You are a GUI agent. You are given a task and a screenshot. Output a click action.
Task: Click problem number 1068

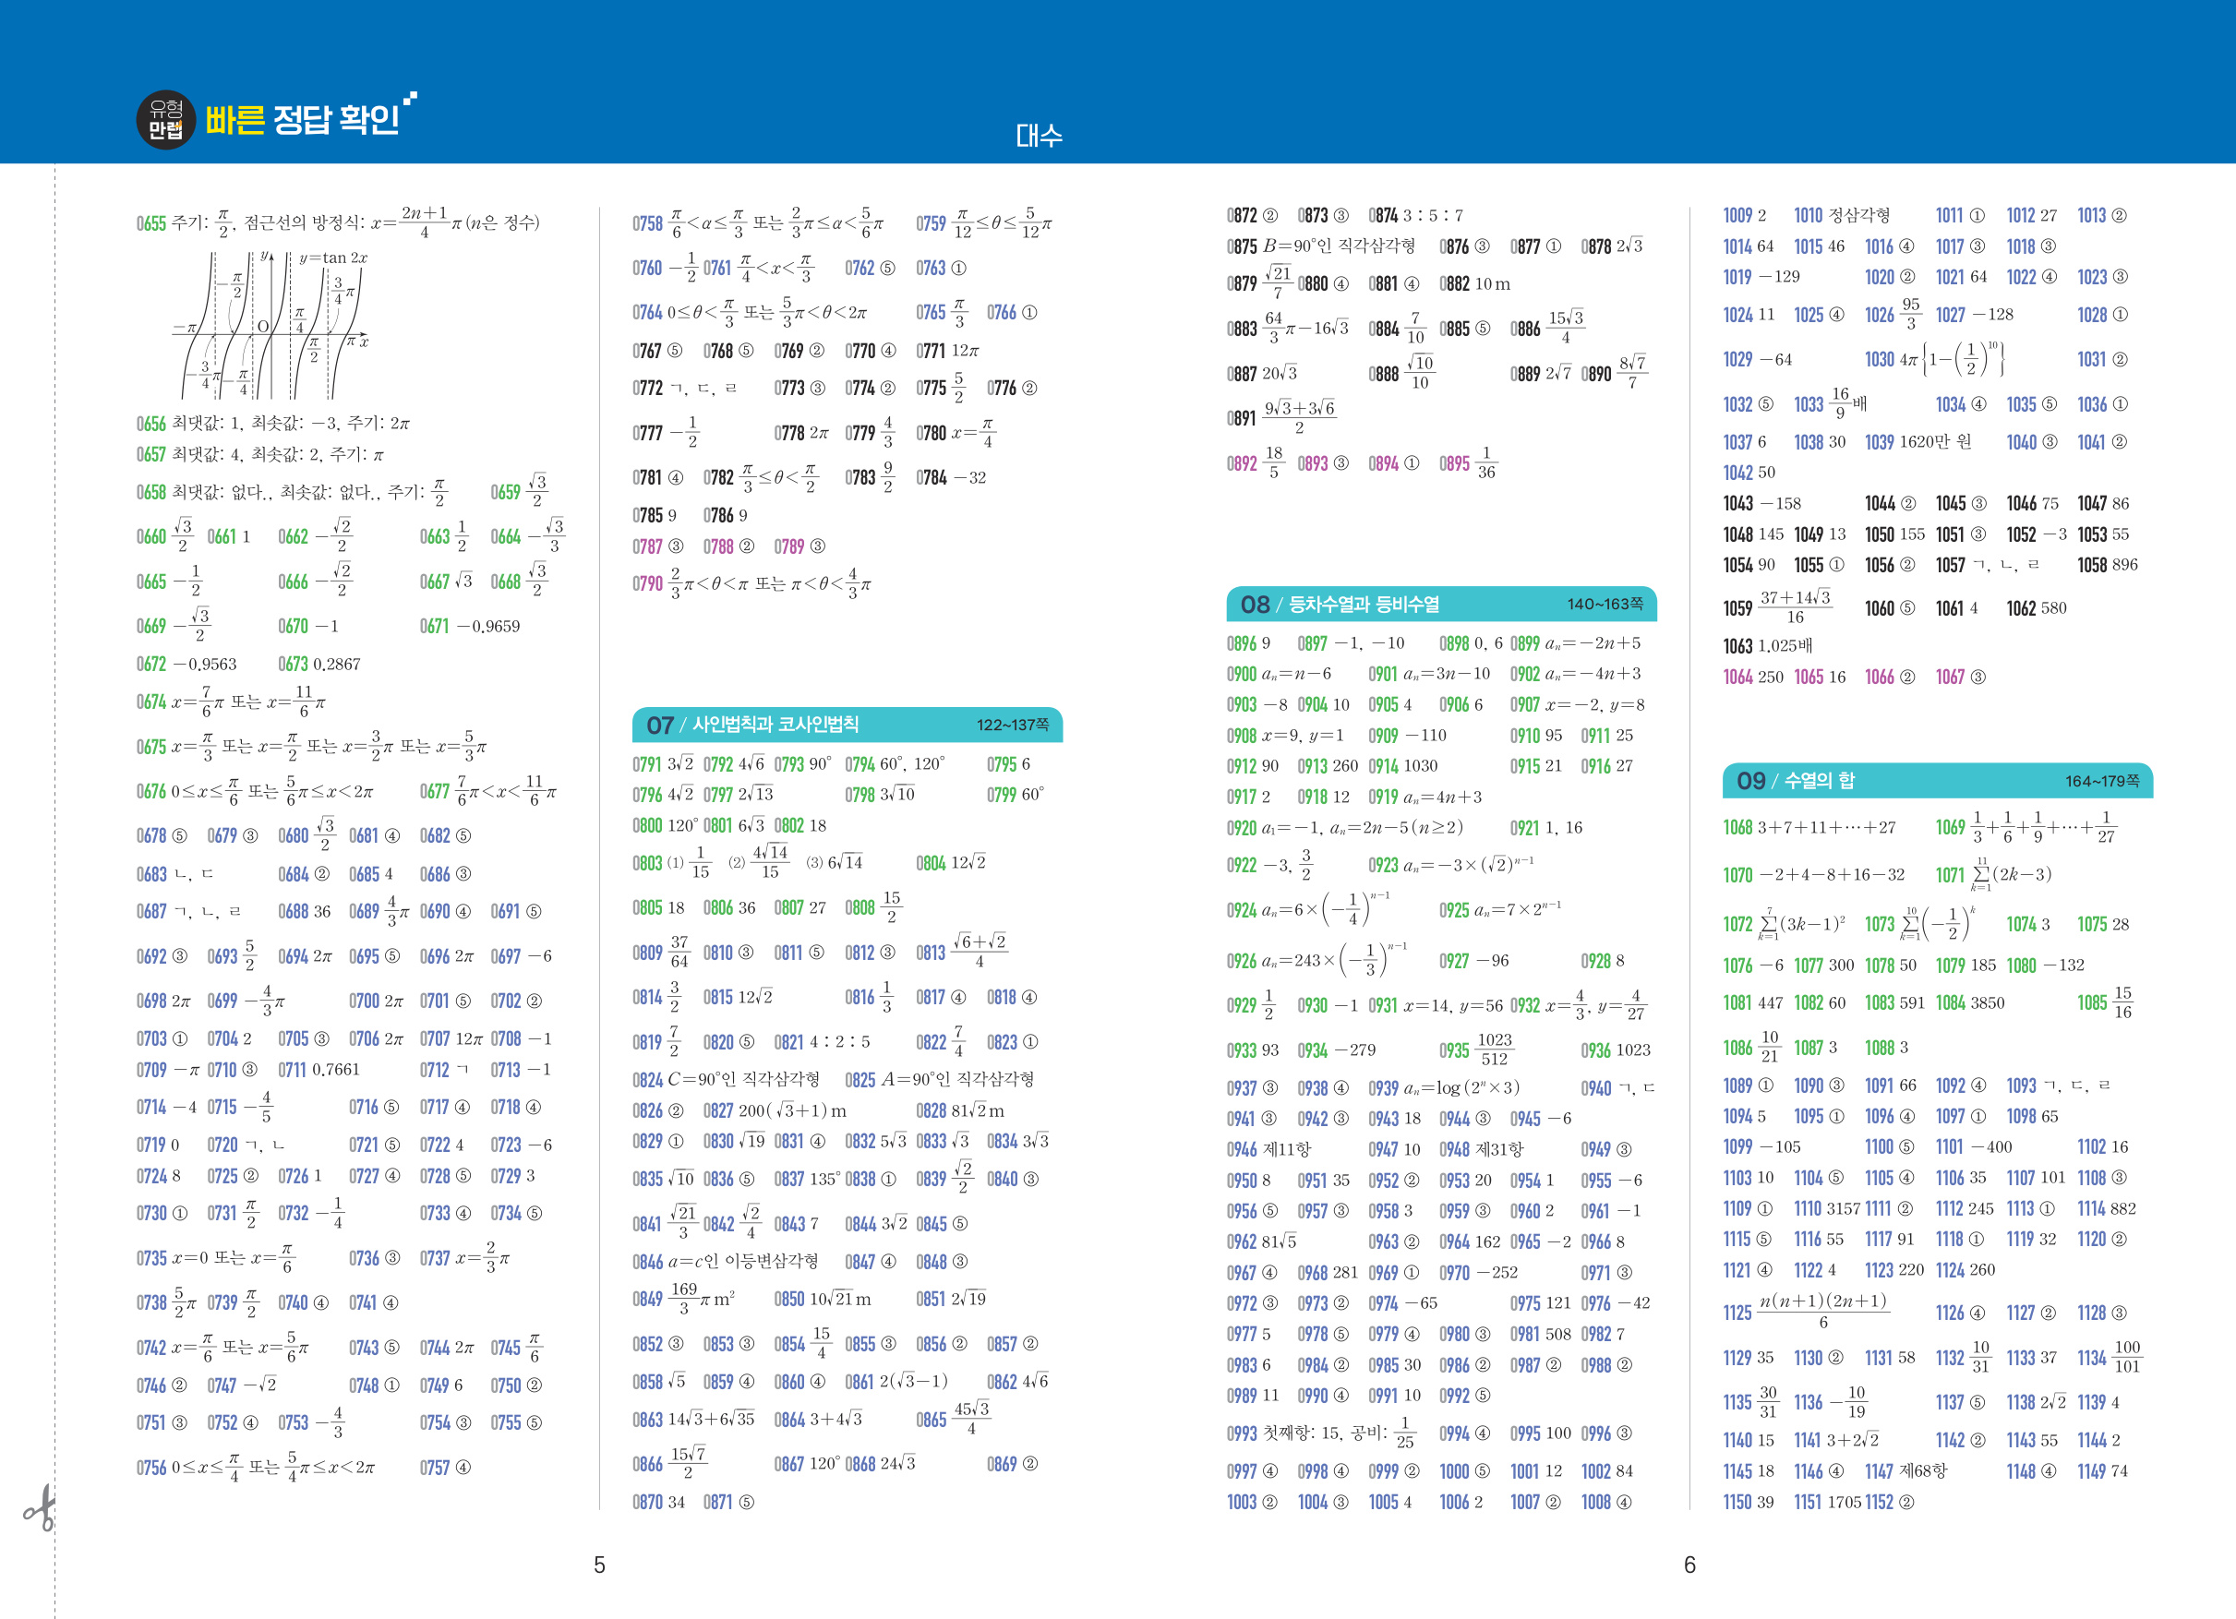tap(1737, 827)
